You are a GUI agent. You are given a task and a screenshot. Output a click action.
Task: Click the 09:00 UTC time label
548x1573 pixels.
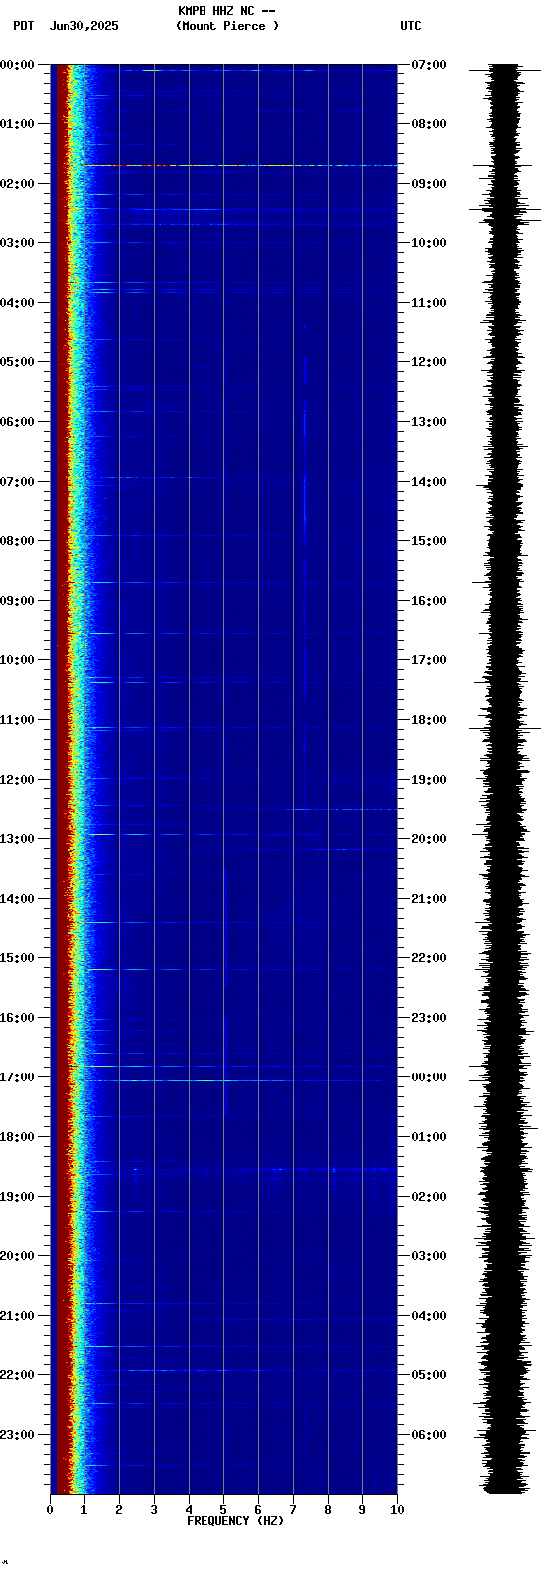429,184
